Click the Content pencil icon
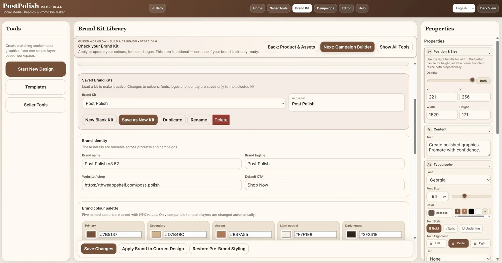Viewport: 502px width, 263px height. (429, 129)
